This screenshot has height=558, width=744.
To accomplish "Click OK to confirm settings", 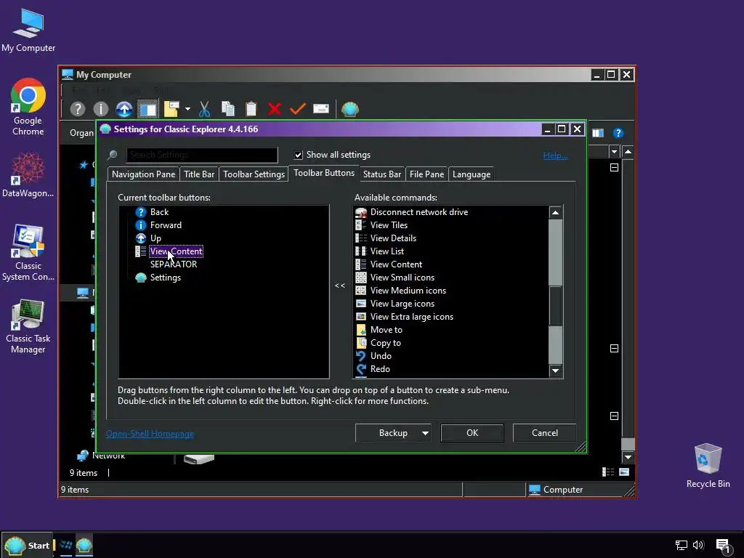I will point(472,433).
